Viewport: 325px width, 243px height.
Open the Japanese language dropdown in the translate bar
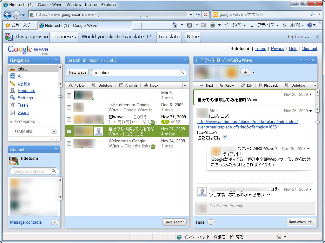tap(64, 37)
